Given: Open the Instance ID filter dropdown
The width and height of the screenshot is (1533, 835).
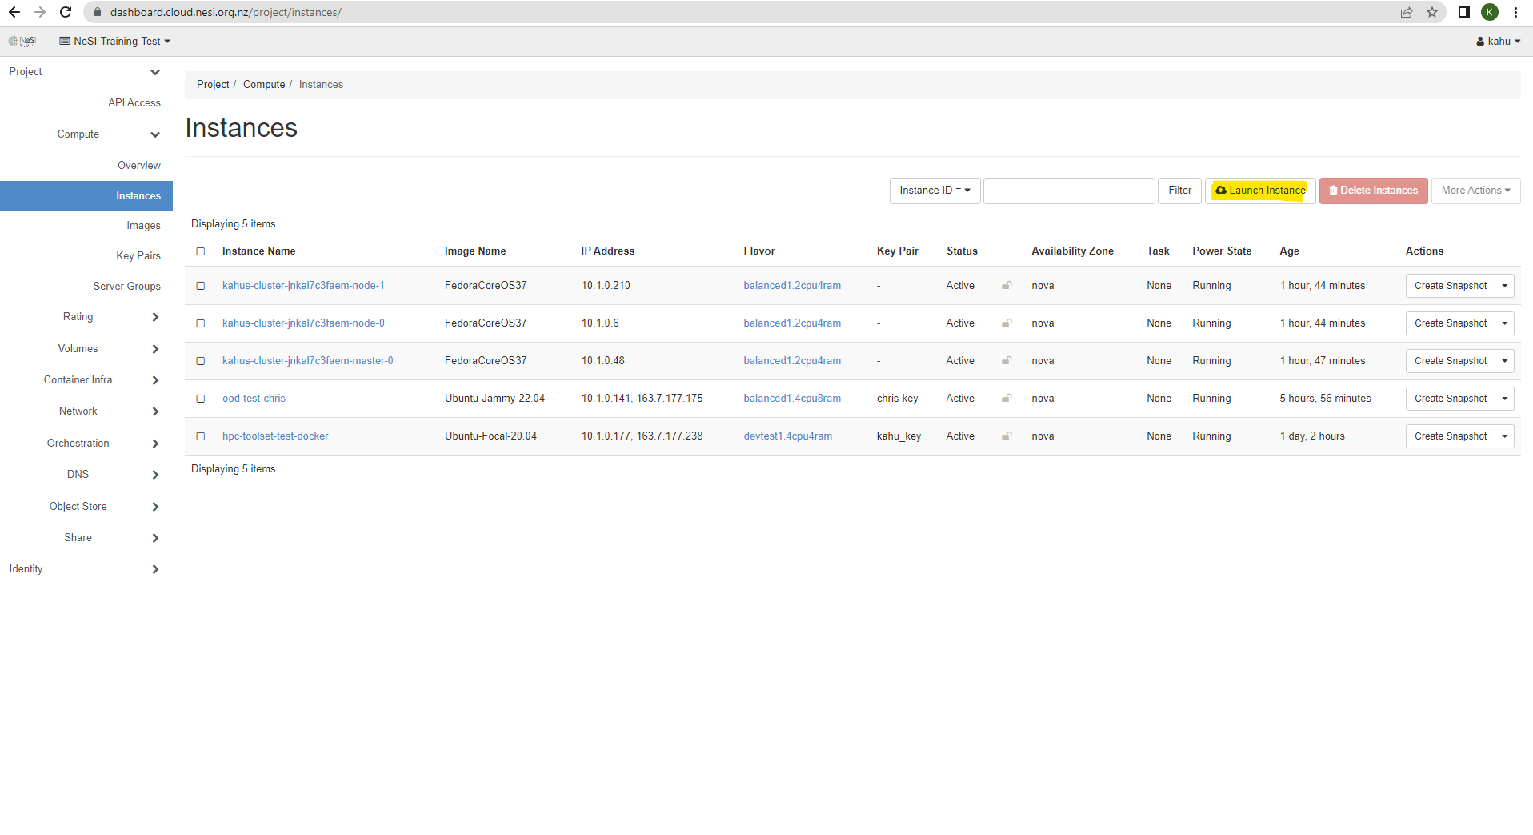Looking at the screenshot, I should (x=935, y=191).
